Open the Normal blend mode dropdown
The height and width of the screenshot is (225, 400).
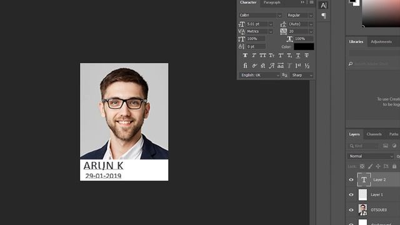pos(371,156)
